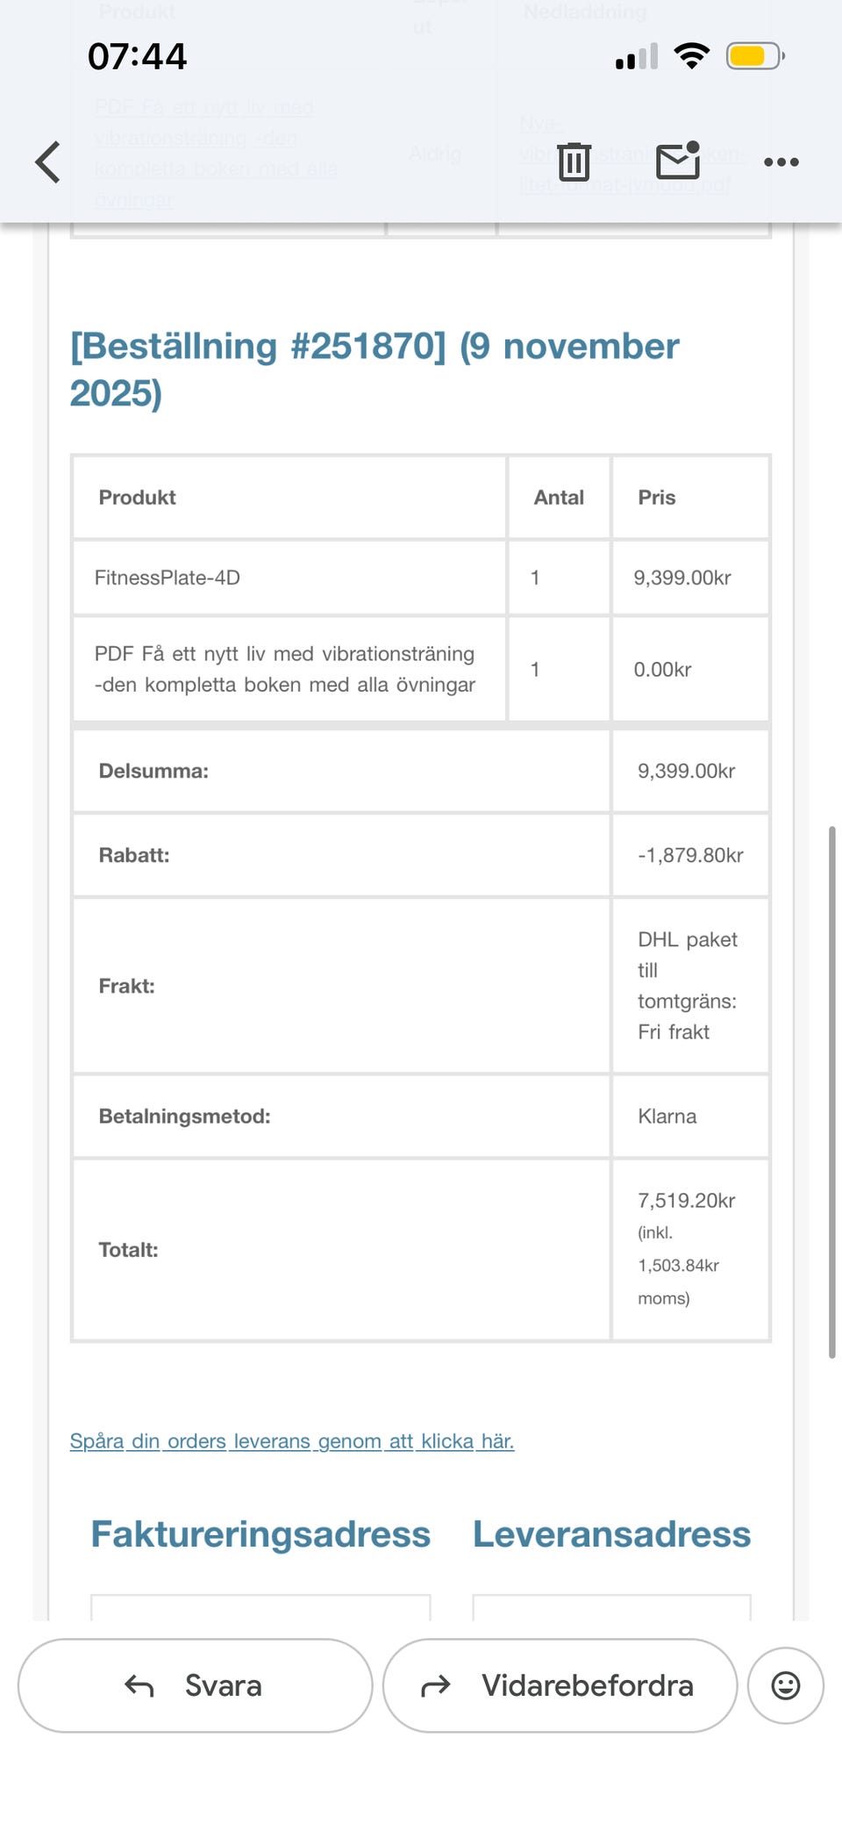The image size is (842, 1824).
Task: Click the vertical scrollbar on right edge
Action: pos(831,1091)
